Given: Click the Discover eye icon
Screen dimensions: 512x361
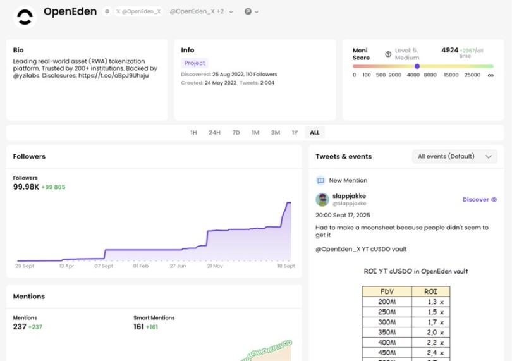Looking at the screenshot, I should 494,200.
